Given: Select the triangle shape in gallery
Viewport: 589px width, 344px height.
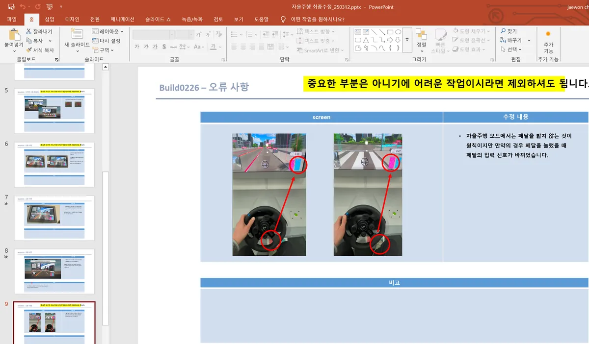Looking at the screenshot, I should [x=366, y=40].
